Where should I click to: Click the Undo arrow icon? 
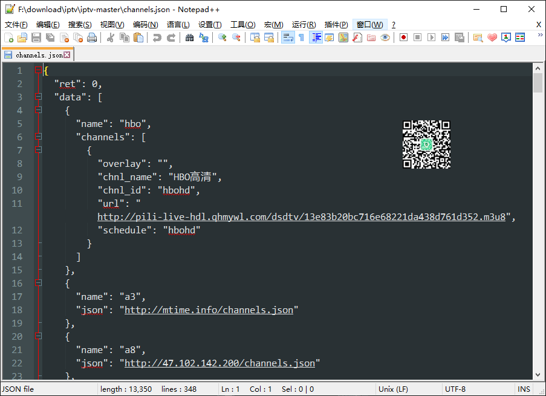tap(157, 37)
